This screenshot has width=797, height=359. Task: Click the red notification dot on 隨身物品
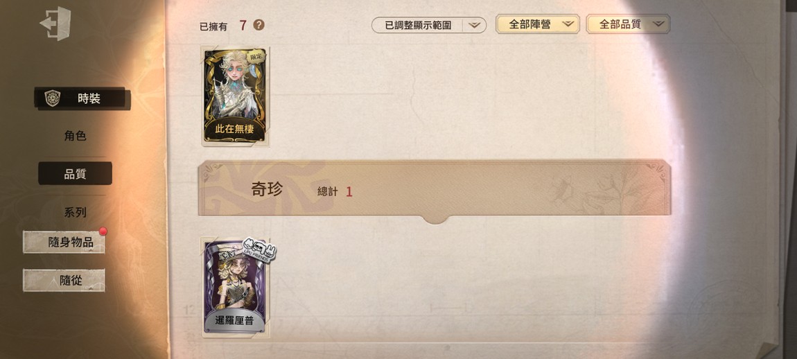(x=103, y=231)
